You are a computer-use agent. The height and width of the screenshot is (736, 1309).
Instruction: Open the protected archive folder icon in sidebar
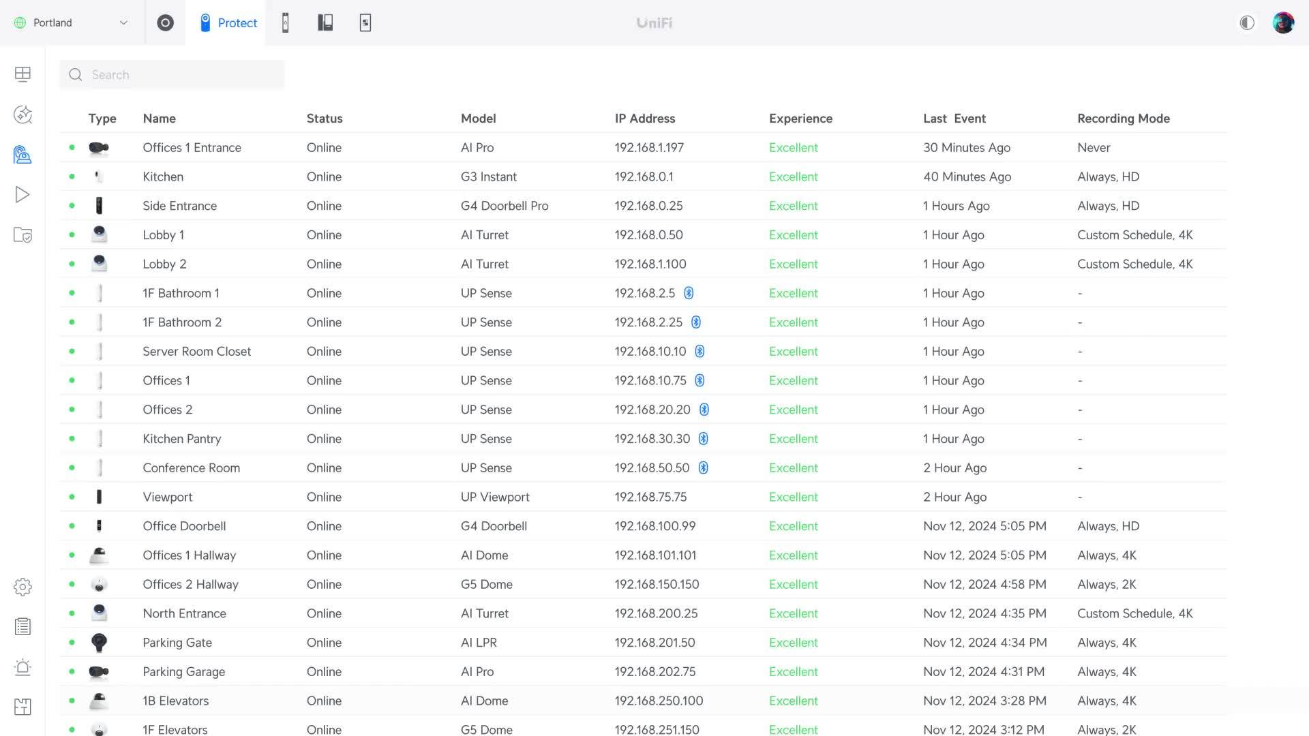(22, 235)
